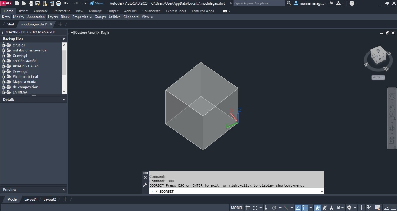Toggle Show annotation objects
This screenshot has height=211, width=397.
pos(318,208)
